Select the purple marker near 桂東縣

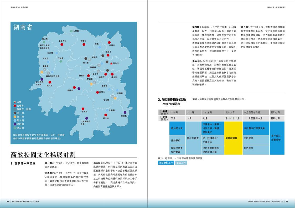(x=125, y=112)
